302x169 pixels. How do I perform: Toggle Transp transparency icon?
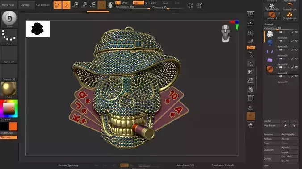250,107
